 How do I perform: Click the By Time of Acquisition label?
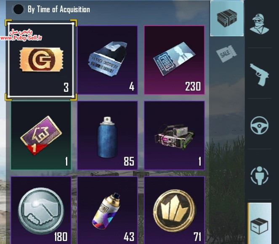pyautogui.click(x=59, y=9)
